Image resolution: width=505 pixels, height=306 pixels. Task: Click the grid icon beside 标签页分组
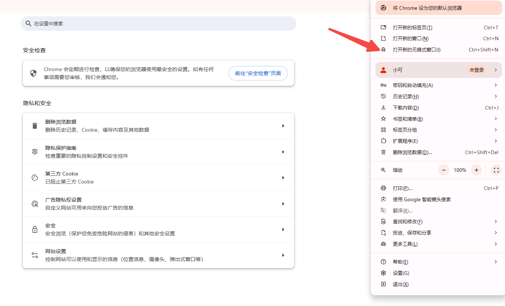click(384, 130)
